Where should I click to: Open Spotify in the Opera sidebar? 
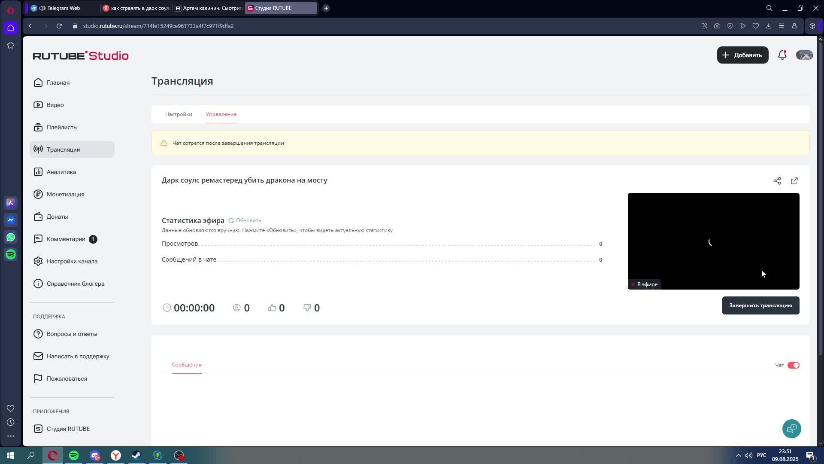11,254
